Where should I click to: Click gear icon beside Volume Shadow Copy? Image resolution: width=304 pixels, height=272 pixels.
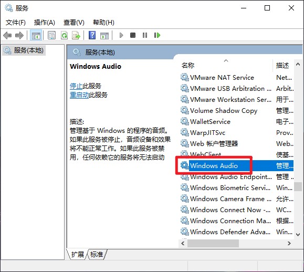point(184,110)
